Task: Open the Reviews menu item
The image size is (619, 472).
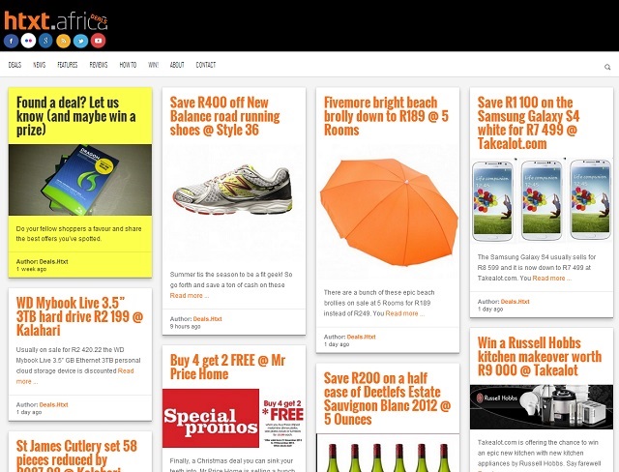Action: coord(99,65)
